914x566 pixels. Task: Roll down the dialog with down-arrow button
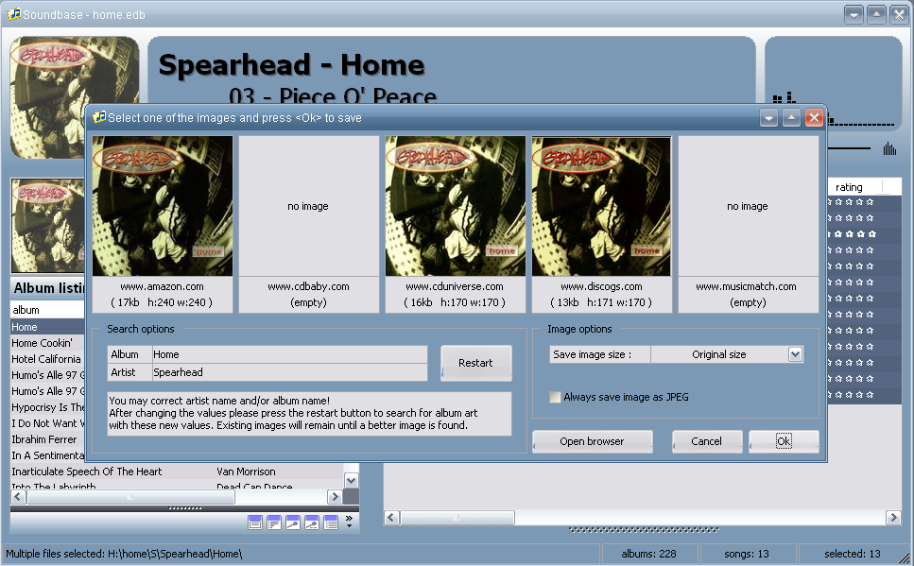click(768, 118)
